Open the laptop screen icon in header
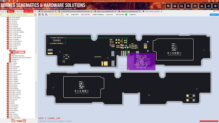This screenshot has width=219, height=123. click(175, 6)
